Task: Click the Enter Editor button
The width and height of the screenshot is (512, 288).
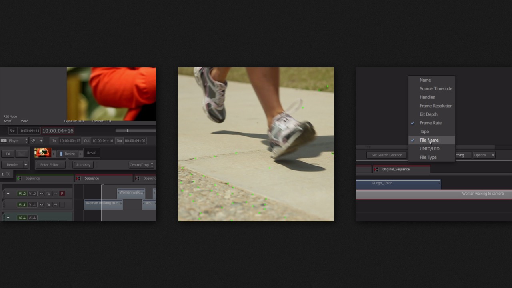Action: [51, 165]
